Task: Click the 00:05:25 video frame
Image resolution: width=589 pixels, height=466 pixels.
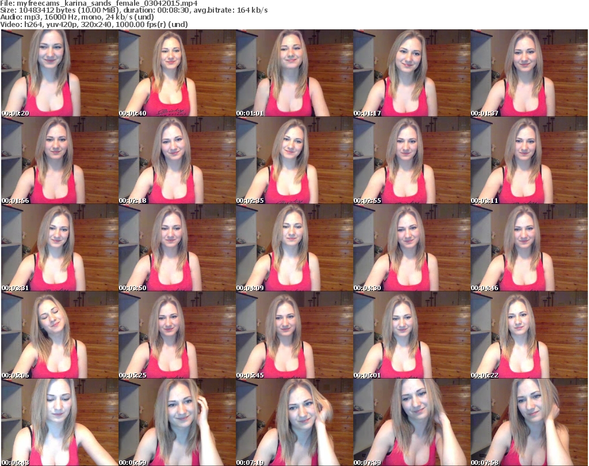Action: pyautogui.click(x=177, y=335)
